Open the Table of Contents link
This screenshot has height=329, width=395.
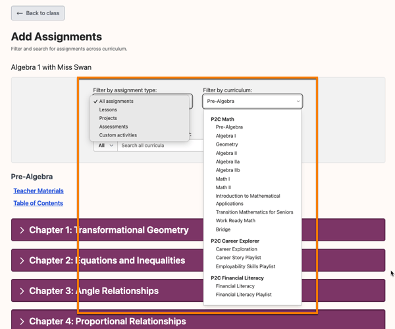click(x=38, y=203)
